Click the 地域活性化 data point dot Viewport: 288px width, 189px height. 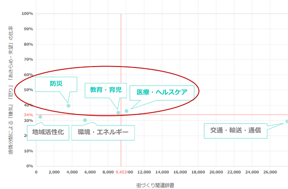[x=40, y=117]
